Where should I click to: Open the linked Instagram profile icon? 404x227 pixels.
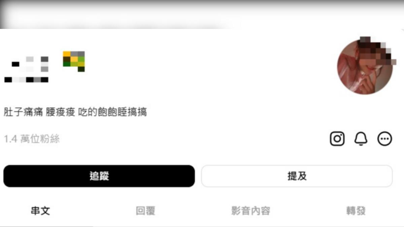[337, 139]
